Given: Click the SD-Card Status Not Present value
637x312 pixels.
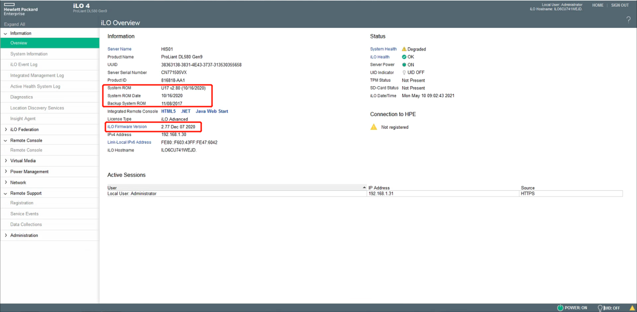Looking at the screenshot, I should 413,88.
